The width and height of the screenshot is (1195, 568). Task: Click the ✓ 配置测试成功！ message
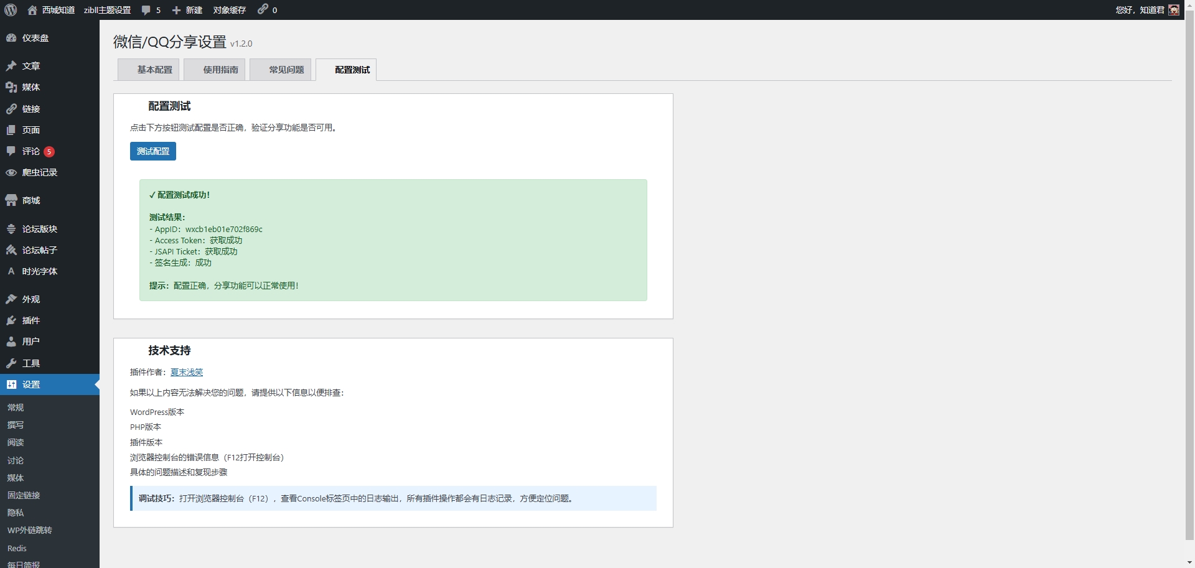click(180, 195)
